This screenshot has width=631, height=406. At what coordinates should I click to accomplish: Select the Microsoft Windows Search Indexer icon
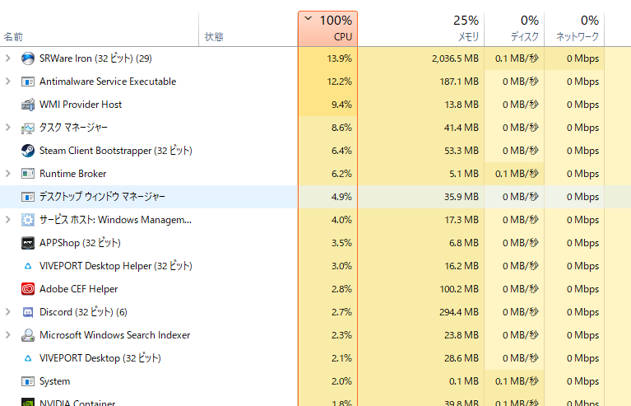(28, 335)
